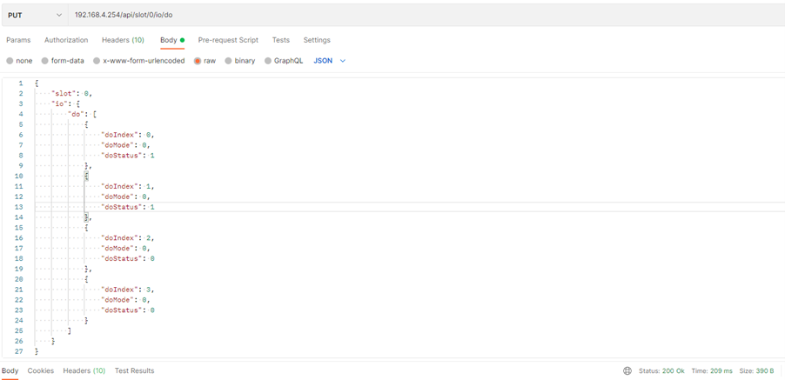Select the GraphQL body type

tap(284, 61)
